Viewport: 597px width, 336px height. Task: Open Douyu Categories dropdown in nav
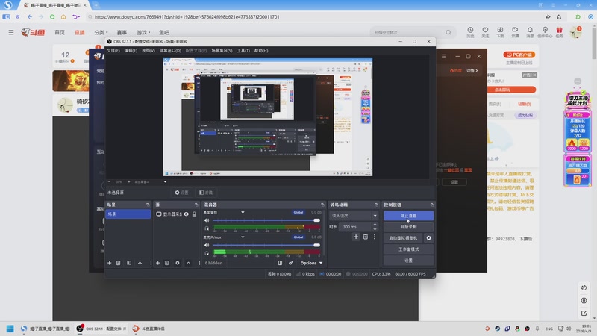pyautogui.click(x=101, y=32)
